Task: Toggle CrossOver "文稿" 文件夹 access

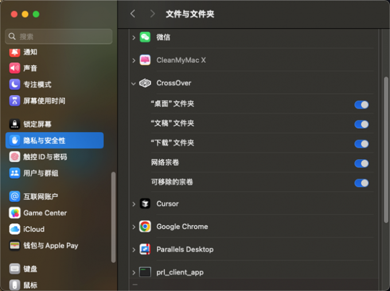Action: (361, 124)
